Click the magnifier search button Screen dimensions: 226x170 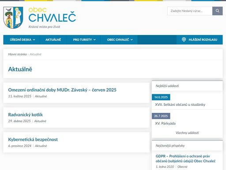[217, 11]
